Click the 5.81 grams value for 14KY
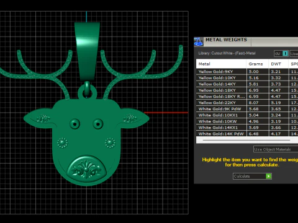The height and width of the screenshot is (223, 298). coord(253,84)
